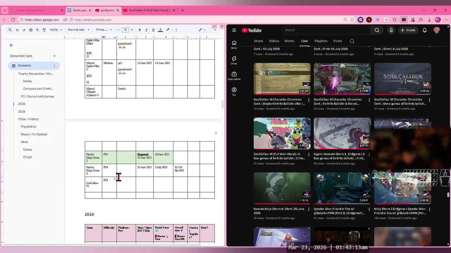
Task: Open YouTube notifications bell
Action: (425, 30)
